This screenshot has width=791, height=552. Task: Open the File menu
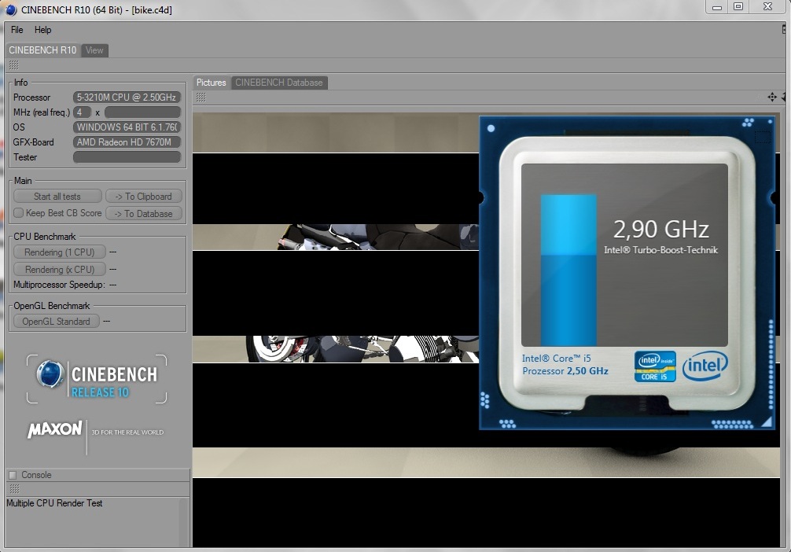[17, 30]
